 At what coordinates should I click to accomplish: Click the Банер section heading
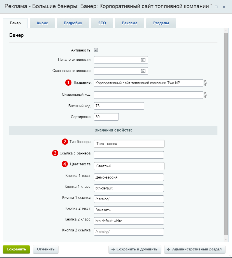[x=17, y=35]
